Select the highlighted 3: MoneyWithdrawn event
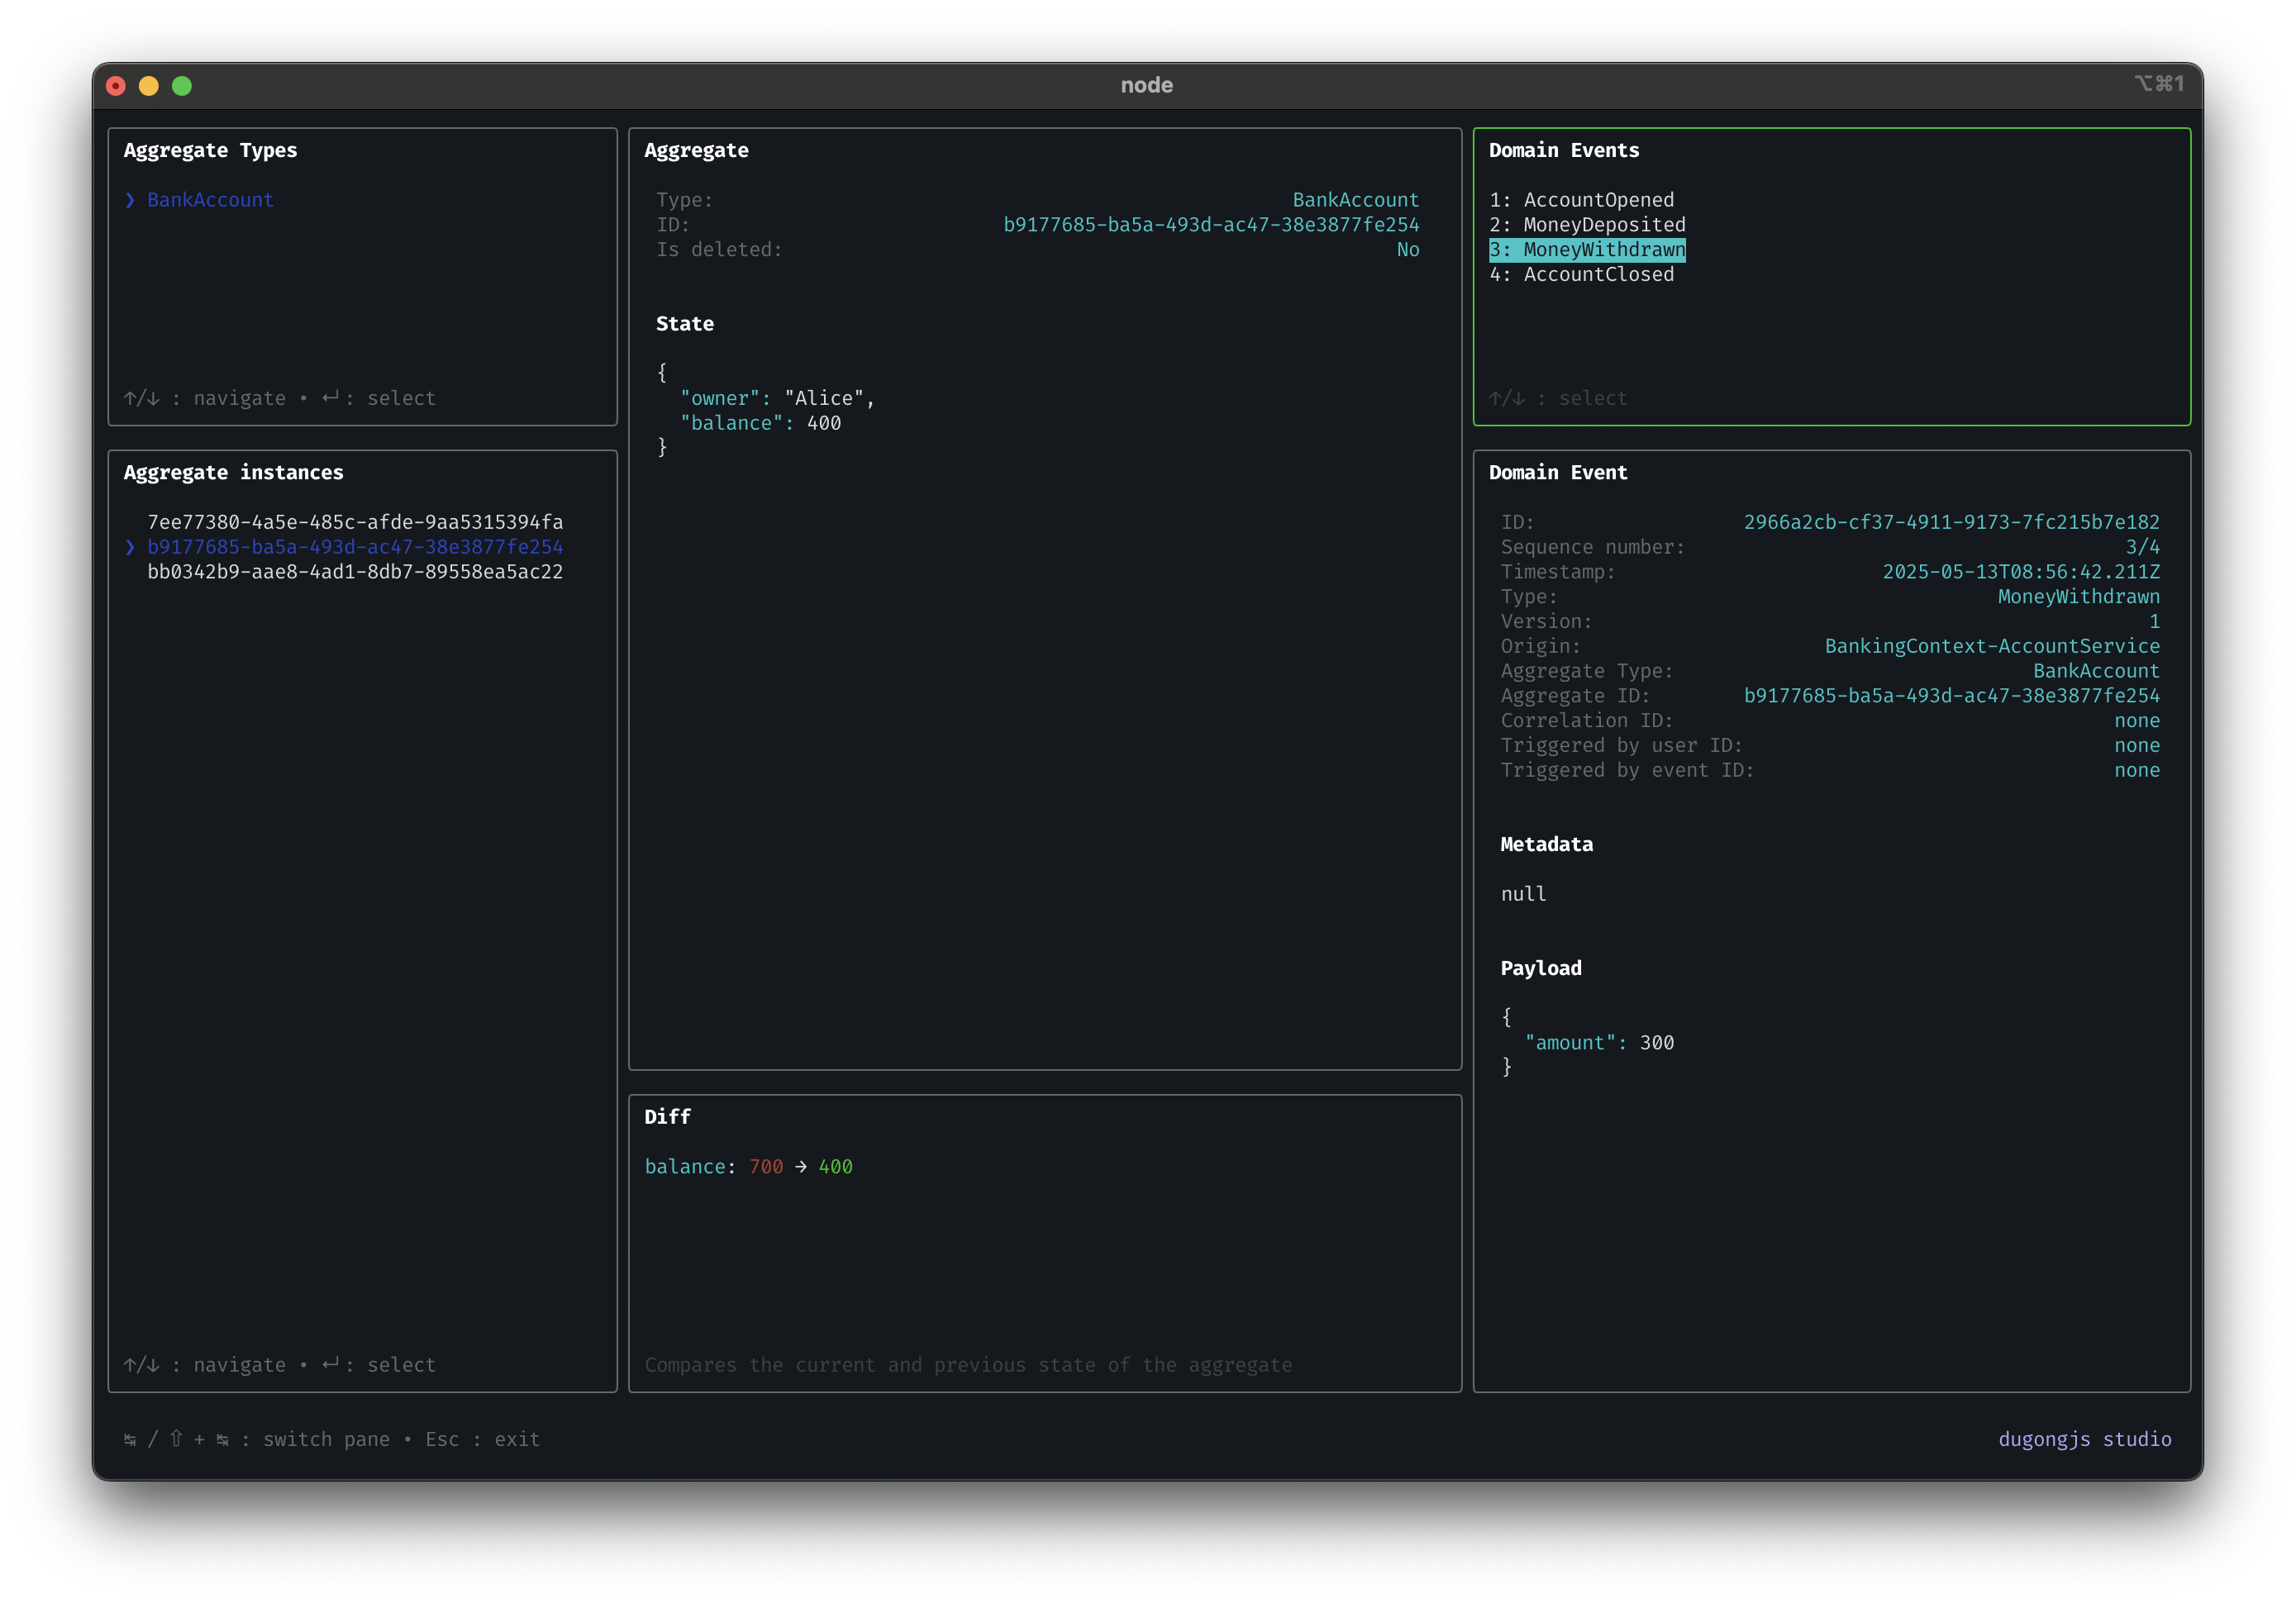Screen dimensions: 2296x1603 coord(1587,250)
